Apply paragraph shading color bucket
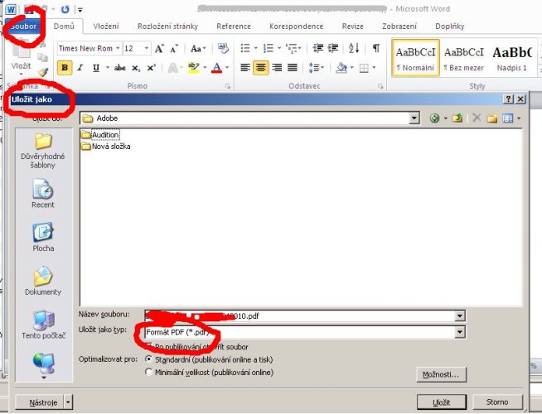The height and width of the screenshot is (414, 542). click(x=341, y=67)
